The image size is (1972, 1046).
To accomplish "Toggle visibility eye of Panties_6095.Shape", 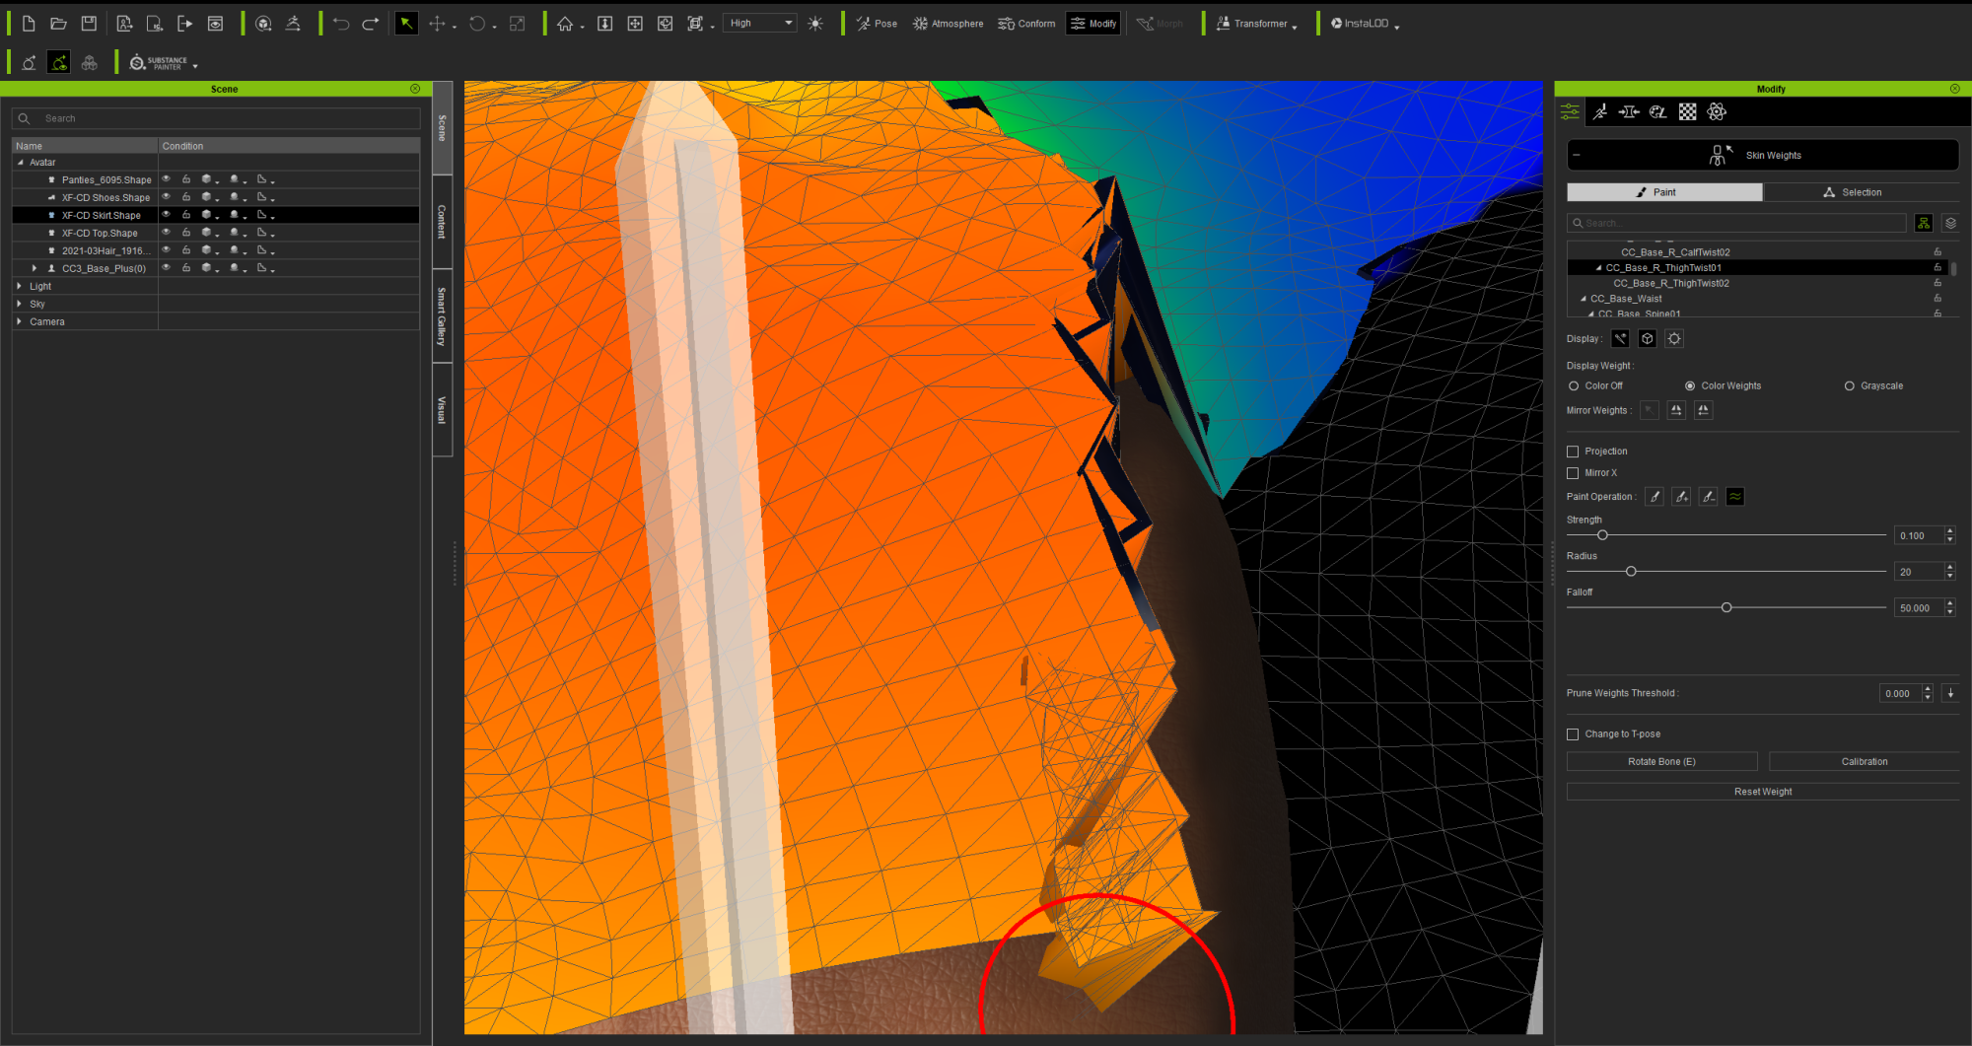I will pyautogui.click(x=167, y=179).
